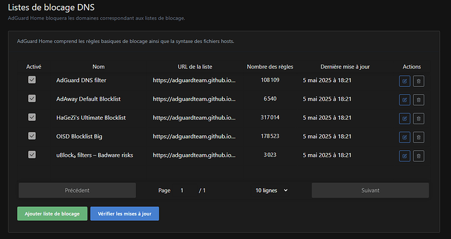451x239 pixels.
Task: Click the AdGuard DNS filter update date
Action: click(x=327, y=80)
